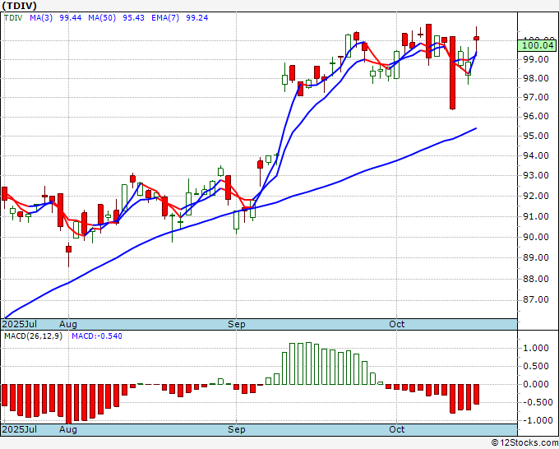This screenshot has width=559, height=449.
Task: Click Sep on the price chart axis
Action: pyautogui.click(x=237, y=324)
